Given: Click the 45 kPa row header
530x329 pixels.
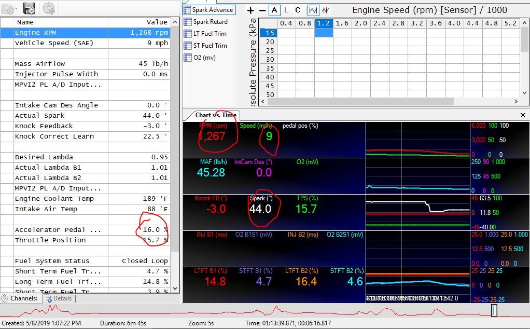Looking at the screenshot, I should [269, 86].
